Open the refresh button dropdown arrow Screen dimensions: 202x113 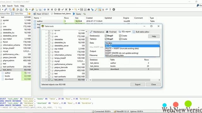(x=30, y=9)
